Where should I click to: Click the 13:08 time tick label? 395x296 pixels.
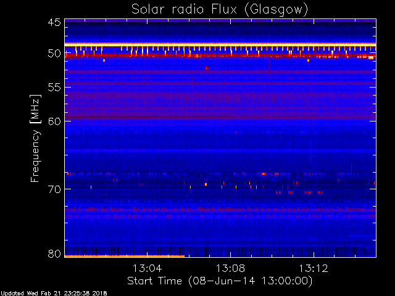(x=230, y=268)
